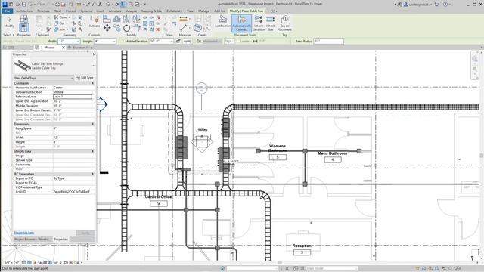
Task: Click the view scale in view control bar
Action: point(12,263)
